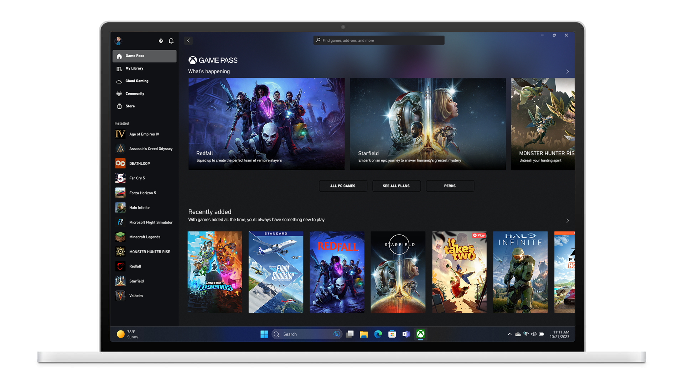Open the weather widget showing 78°F

pyautogui.click(x=128, y=334)
